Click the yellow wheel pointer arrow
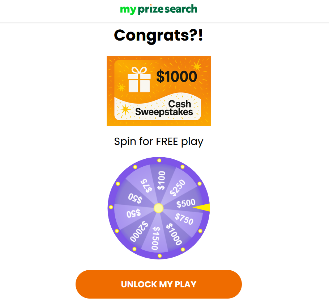 [202, 208]
